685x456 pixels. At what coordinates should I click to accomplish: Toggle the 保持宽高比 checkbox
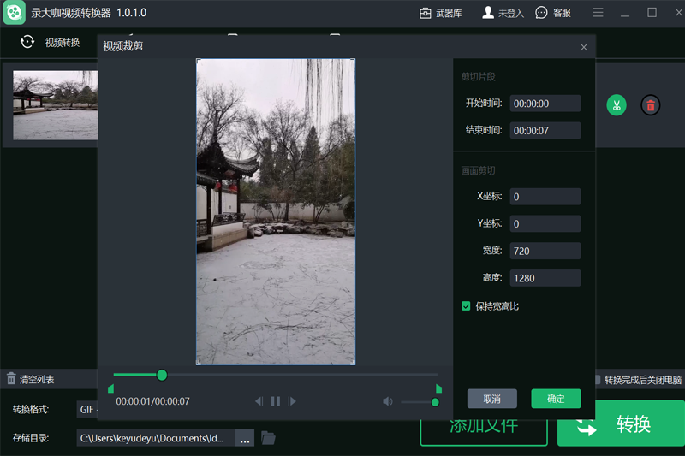pos(467,305)
